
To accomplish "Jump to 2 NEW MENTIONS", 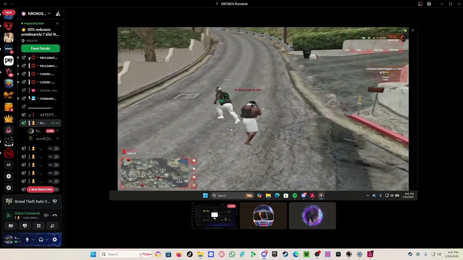I will pyautogui.click(x=41, y=189).
